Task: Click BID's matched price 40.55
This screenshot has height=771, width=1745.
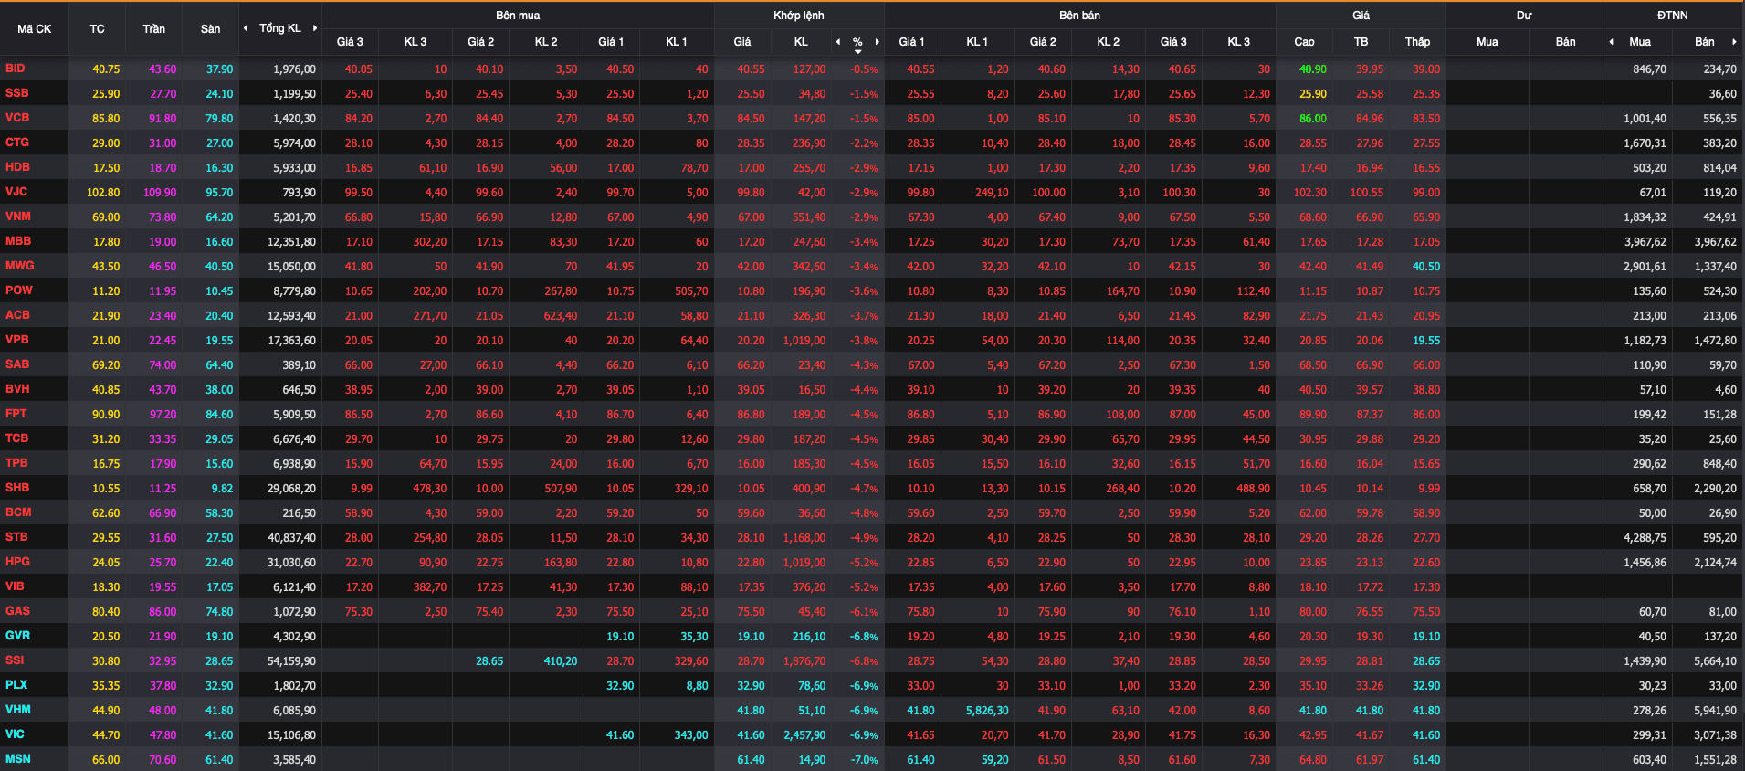Action: [751, 69]
